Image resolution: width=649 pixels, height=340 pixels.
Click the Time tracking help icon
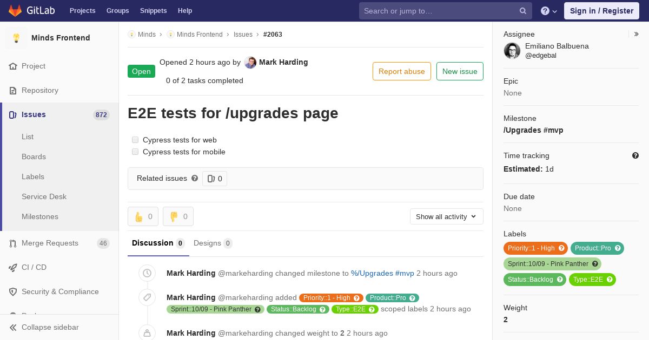click(635, 155)
